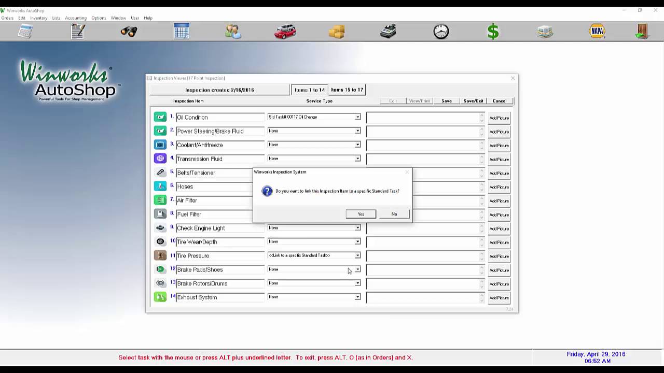
Task: Click the Check Engine Light row icon
Action: (160, 228)
